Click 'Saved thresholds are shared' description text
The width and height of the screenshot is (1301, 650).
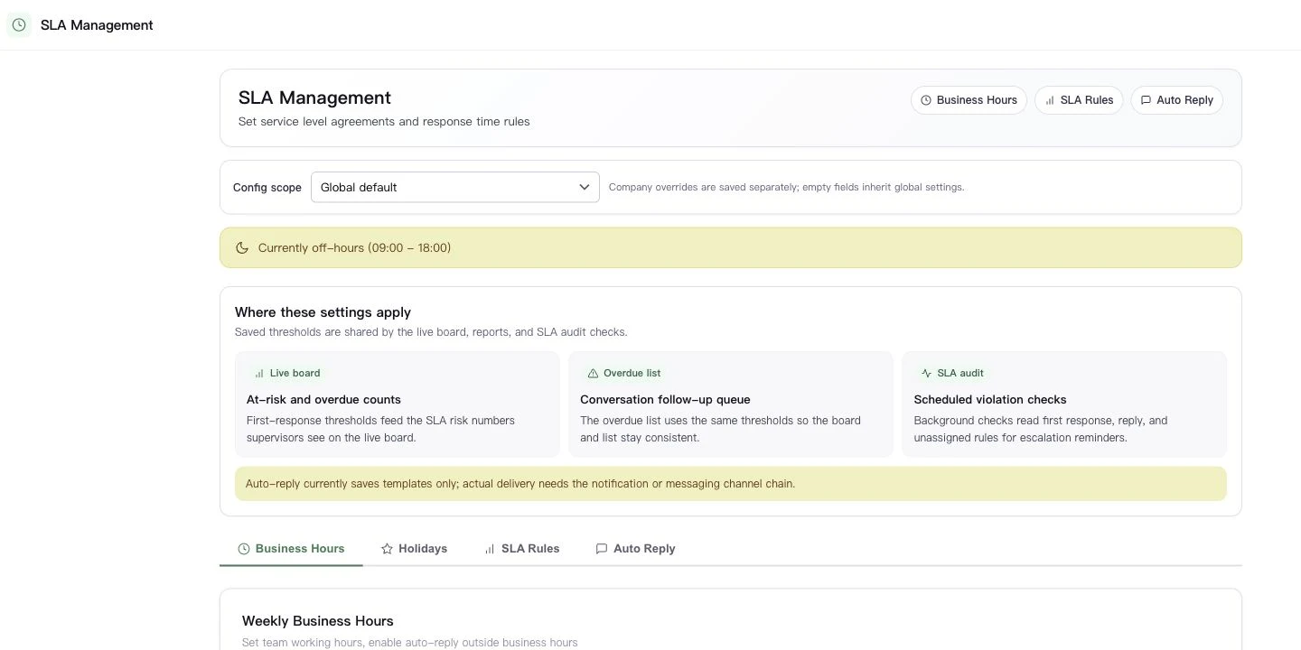[x=431, y=332]
